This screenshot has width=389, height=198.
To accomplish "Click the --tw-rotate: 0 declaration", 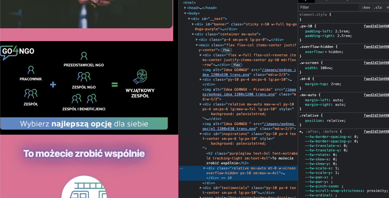I will 321,155.
